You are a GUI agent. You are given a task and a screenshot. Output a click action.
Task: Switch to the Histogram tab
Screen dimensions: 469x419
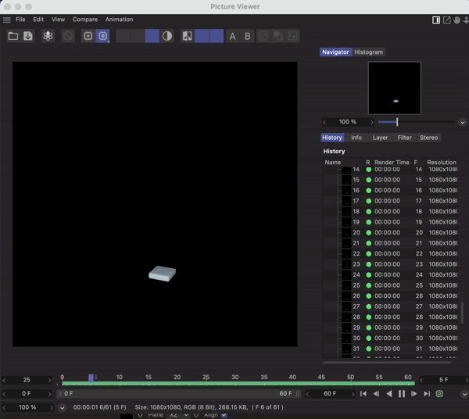click(368, 52)
